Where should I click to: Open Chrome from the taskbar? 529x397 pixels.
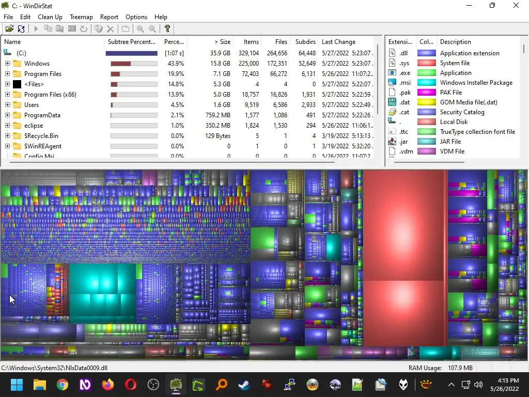coord(62,385)
